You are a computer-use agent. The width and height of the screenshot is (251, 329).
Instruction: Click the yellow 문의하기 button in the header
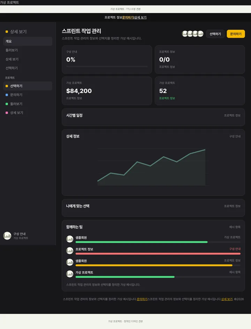coord(236,34)
